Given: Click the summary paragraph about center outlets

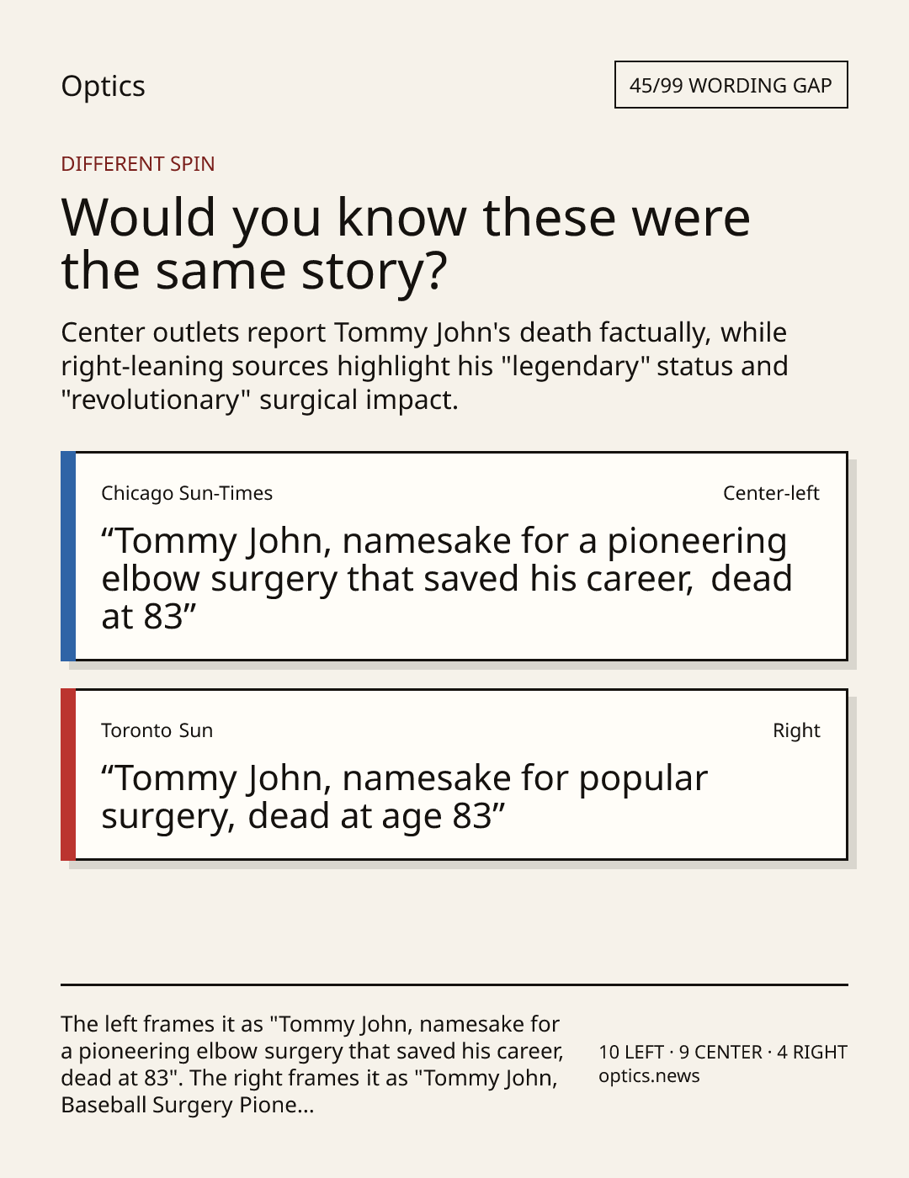Looking at the screenshot, I should pyautogui.click(x=425, y=365).
